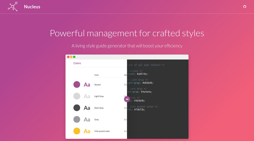Click the red close dot on mockup window
Screen dimensions: 254x141
68,57
